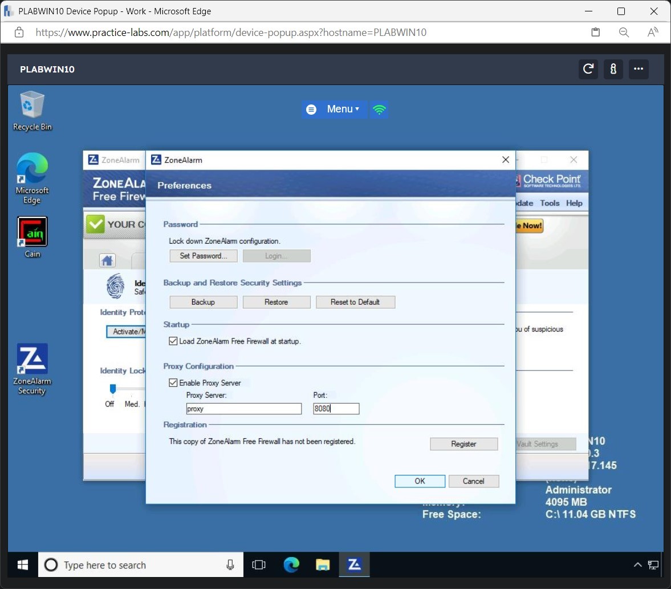
Task: Click the Set Password button
Action: 204,256
